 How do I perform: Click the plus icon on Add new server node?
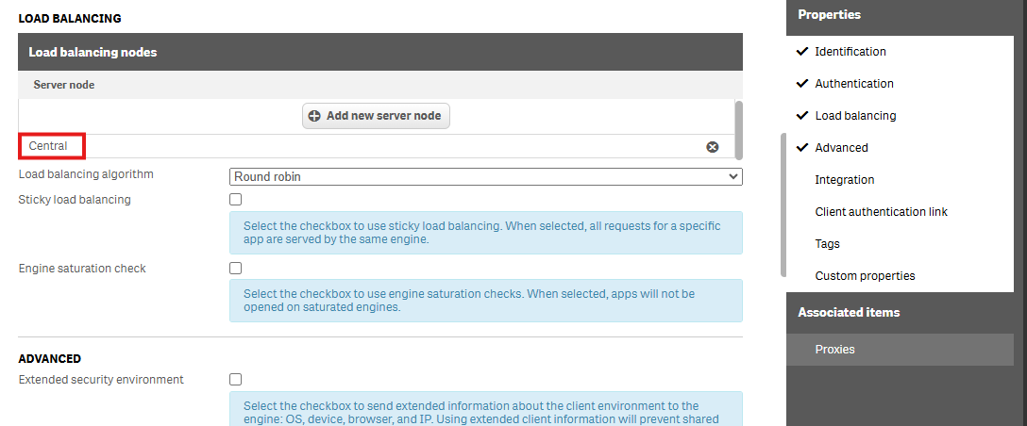[x=314, y=116]
